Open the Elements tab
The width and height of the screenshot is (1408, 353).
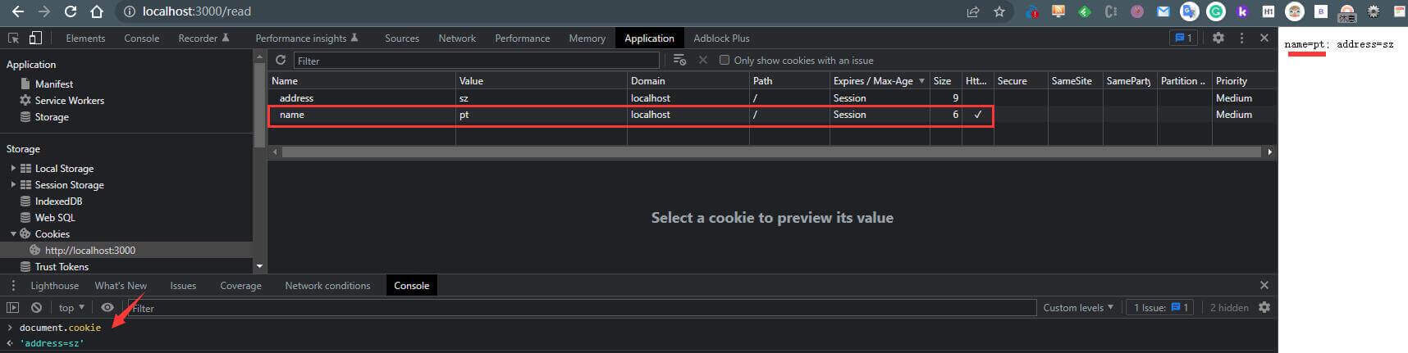85,38
